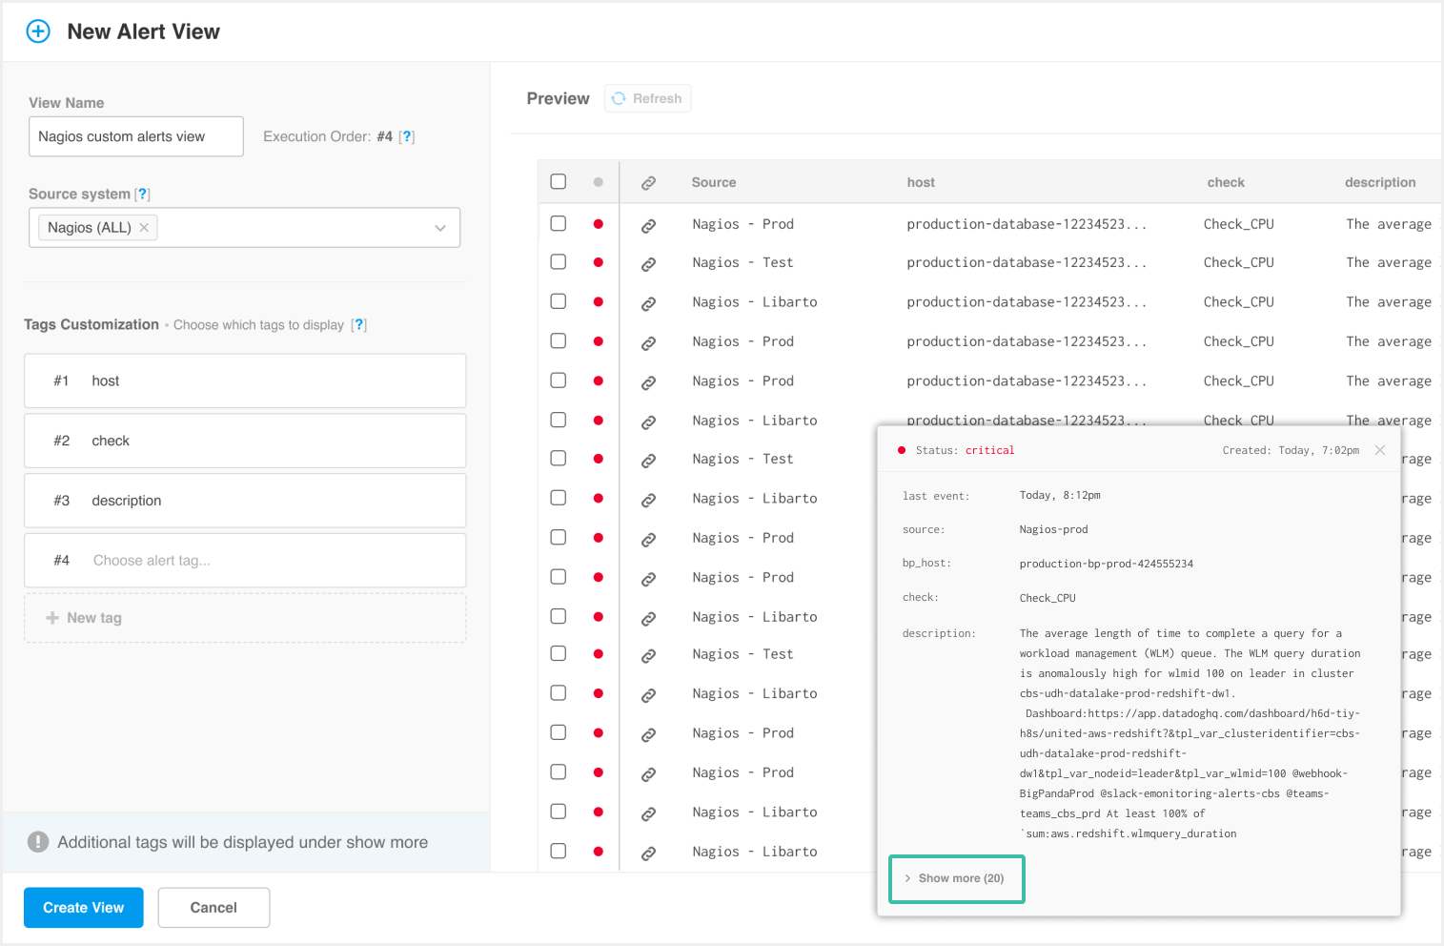Click the View Name input field
The image size is (1444, 946).
[x=136, y=136]
